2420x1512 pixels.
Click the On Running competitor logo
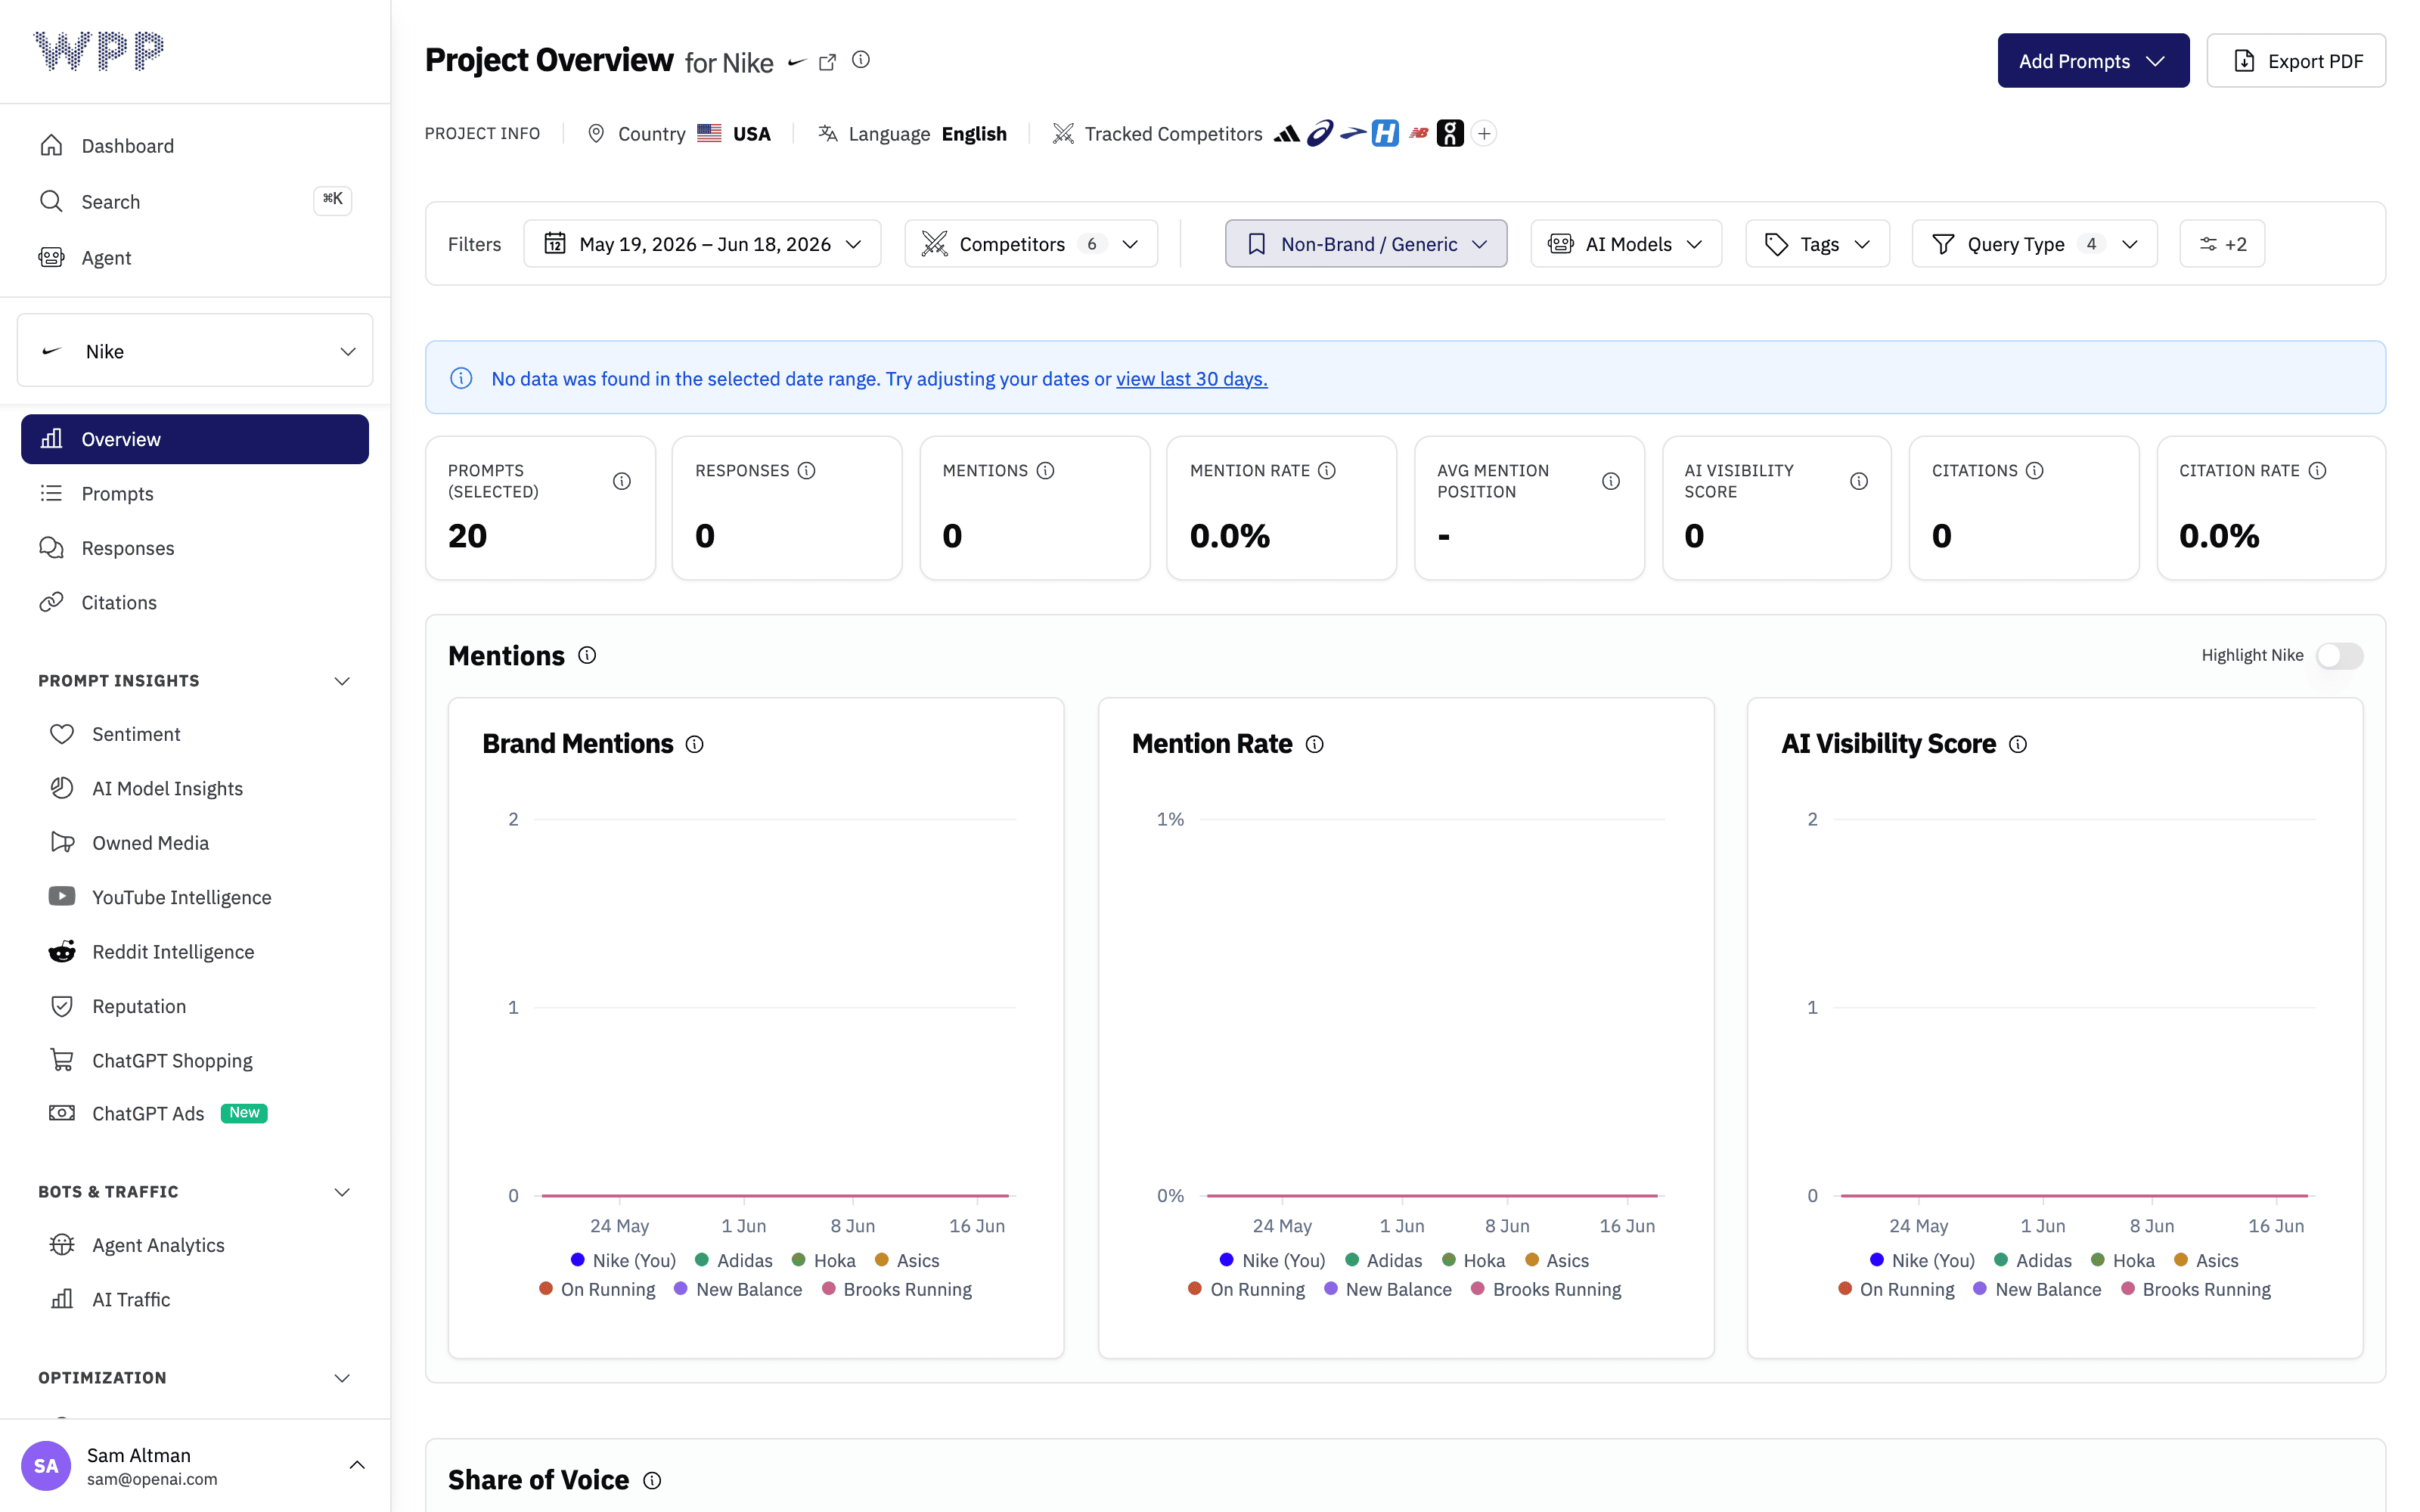[x=1450, y=133]
